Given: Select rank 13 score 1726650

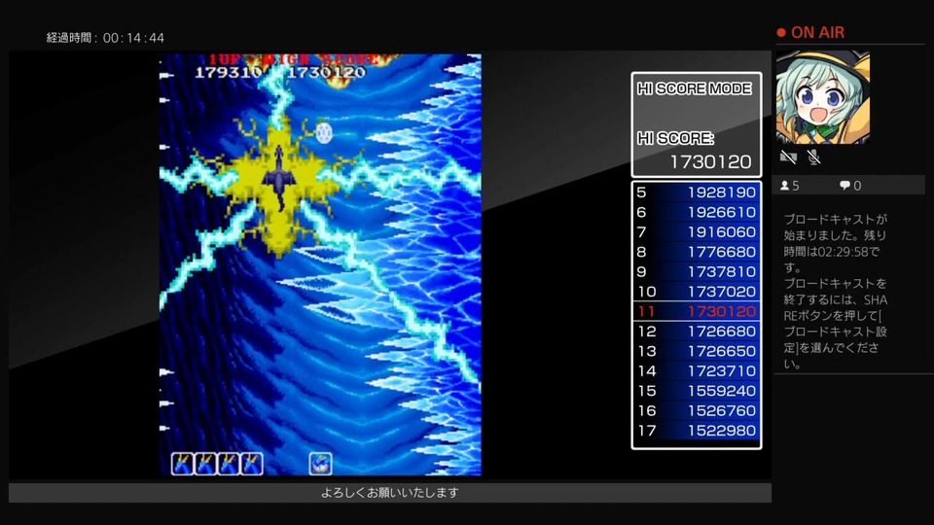Looking at the screenshot, I should pos(697,351).
